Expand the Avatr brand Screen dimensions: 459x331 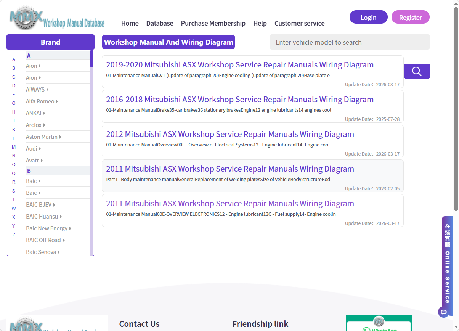34,161
